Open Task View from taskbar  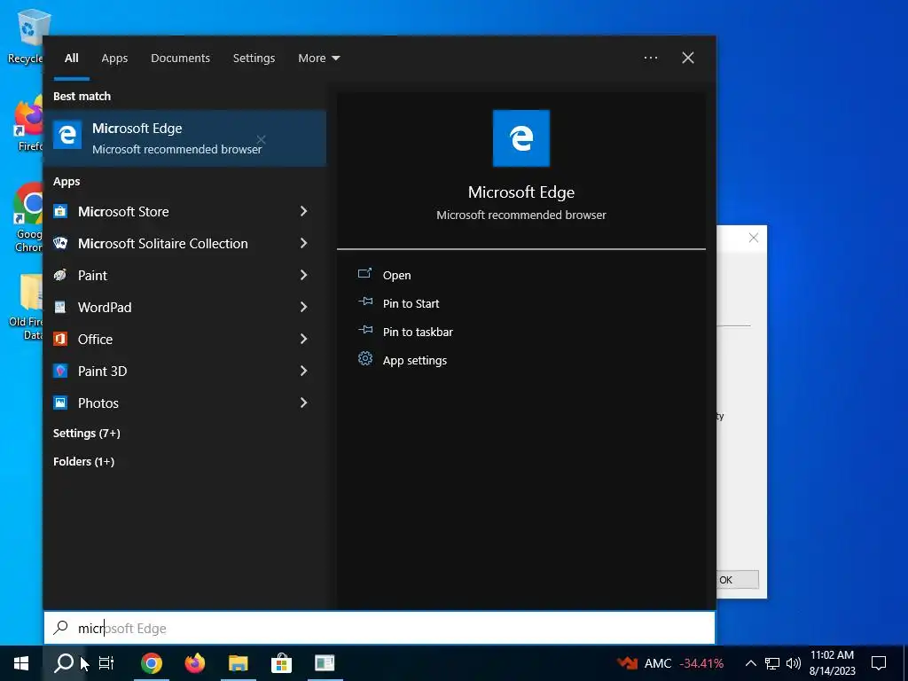(106, 663)
